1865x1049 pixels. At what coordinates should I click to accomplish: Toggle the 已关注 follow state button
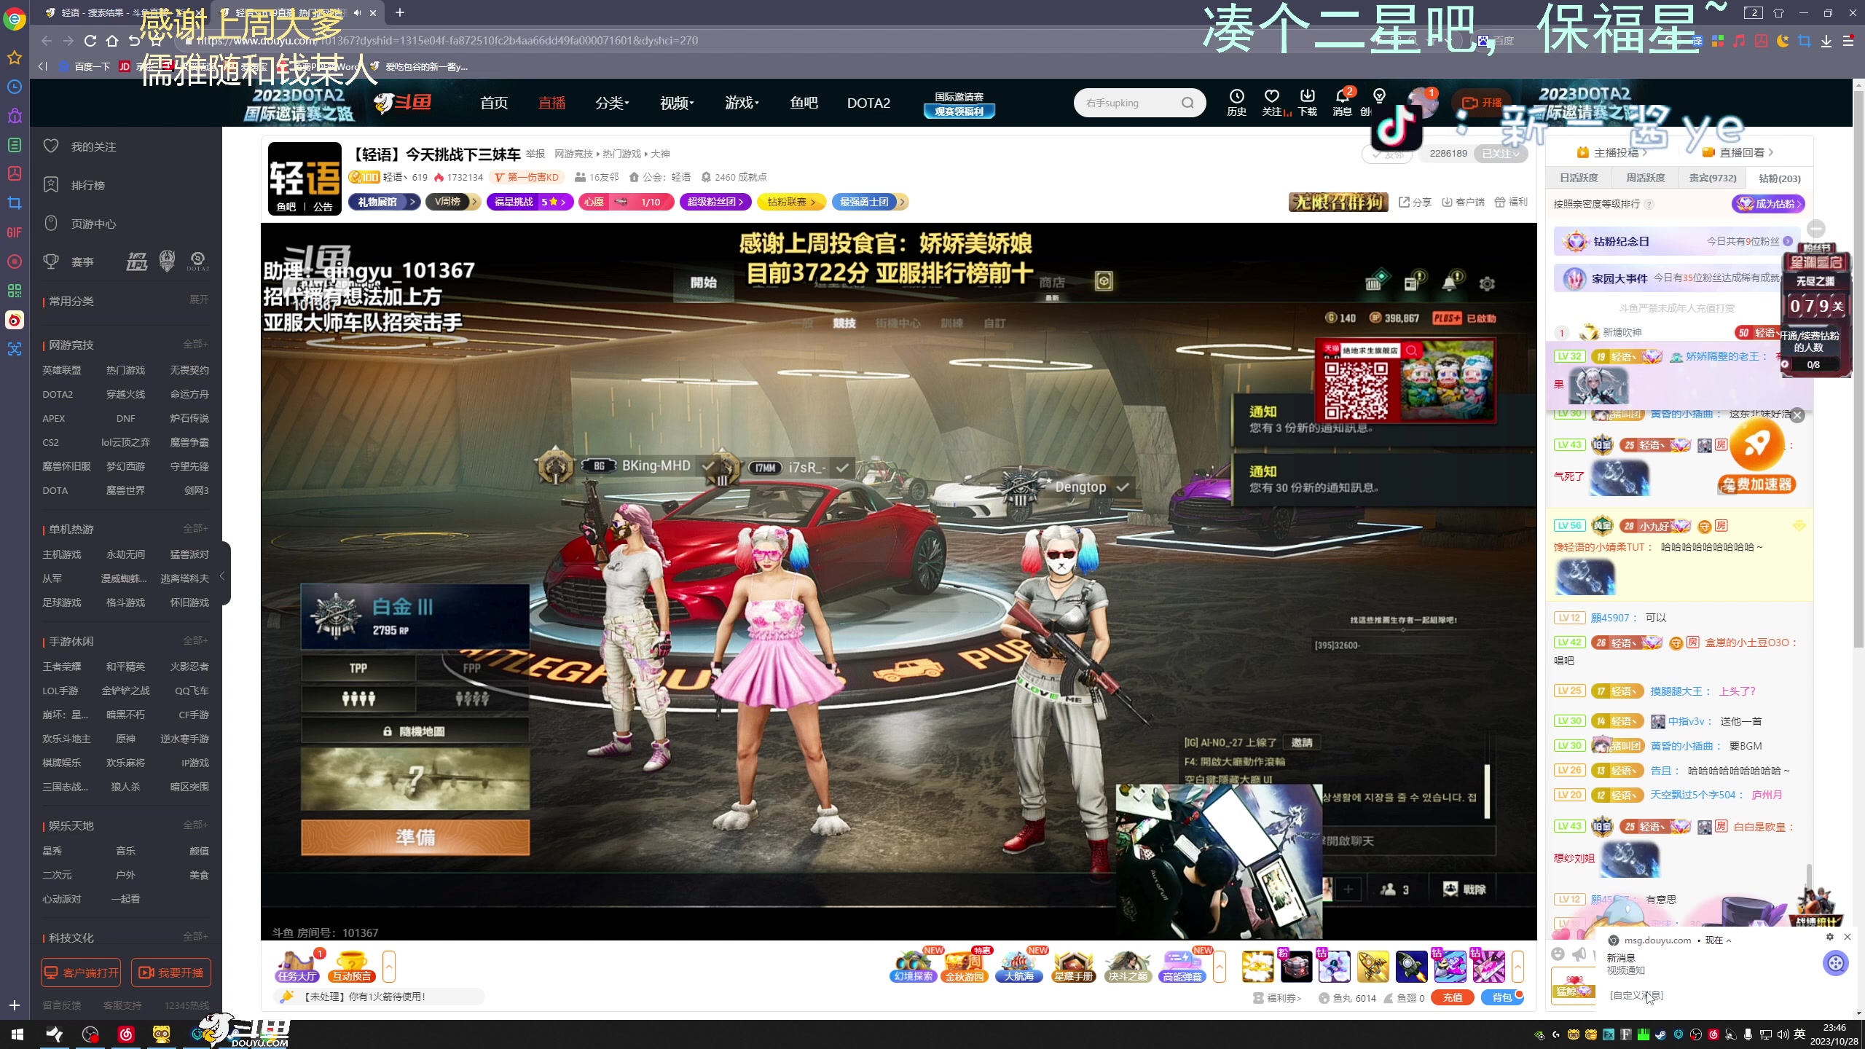(x=1501, y=154)
